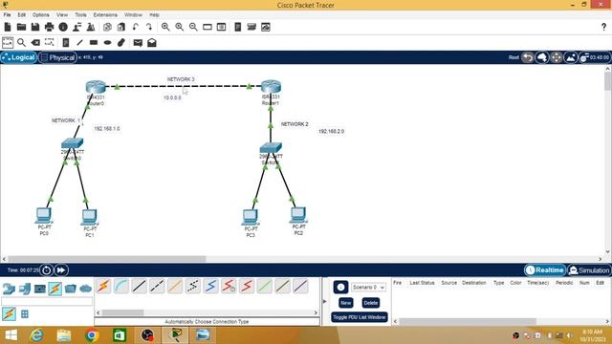Select the Draw Line tool

[79, 42]
